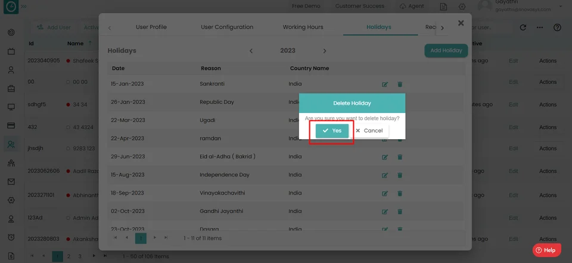Delete the Gandhi Jayanthi holiday
The image size is (572, 263).
(400, 212)
